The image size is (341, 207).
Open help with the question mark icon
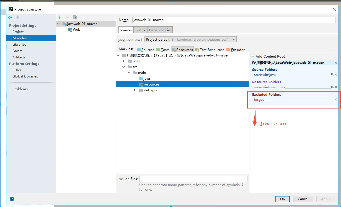(x=12, y=199)
